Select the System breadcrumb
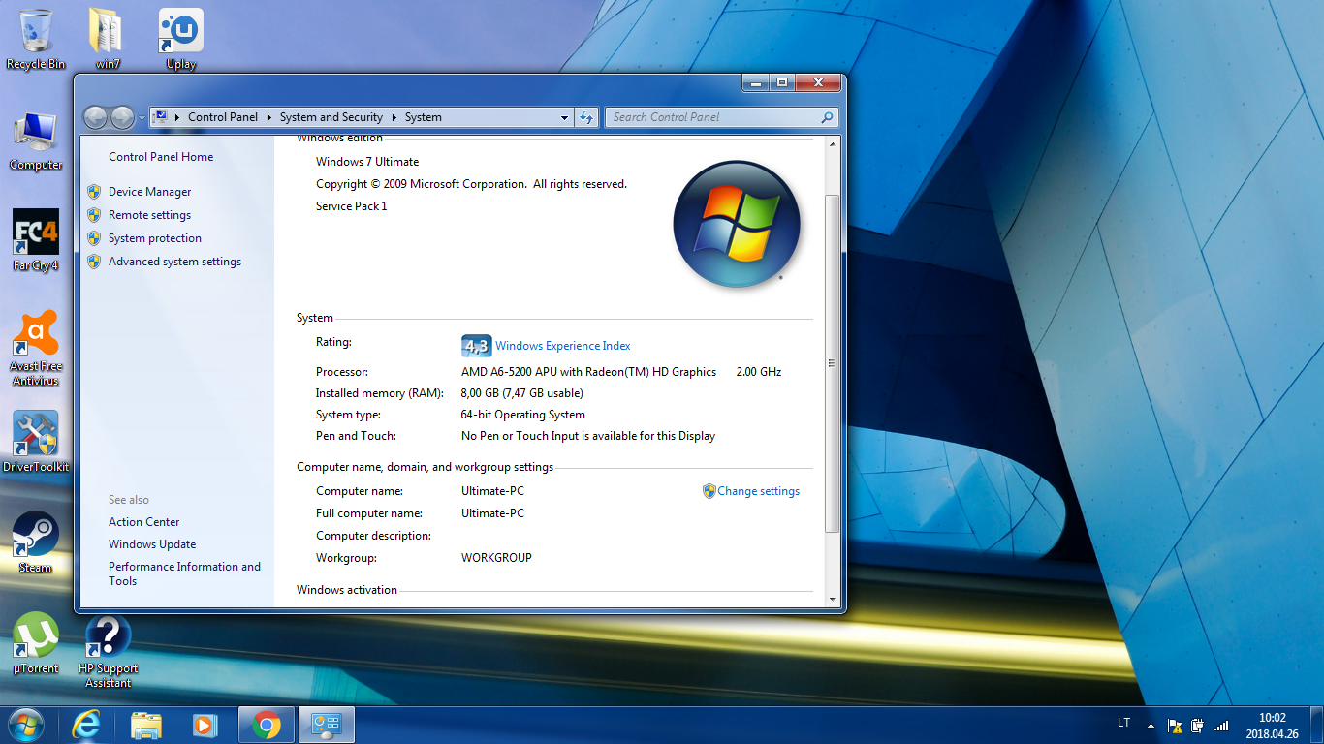The image size is (1324, 744). pos(424,117)
